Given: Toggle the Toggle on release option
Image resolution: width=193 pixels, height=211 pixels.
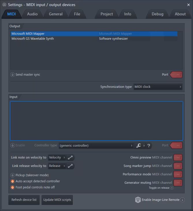Looking at the screenshot, I should click(x=172, y=188).
